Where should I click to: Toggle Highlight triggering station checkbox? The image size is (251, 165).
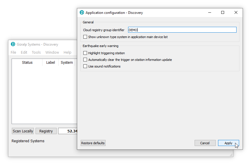coord(85,53)
